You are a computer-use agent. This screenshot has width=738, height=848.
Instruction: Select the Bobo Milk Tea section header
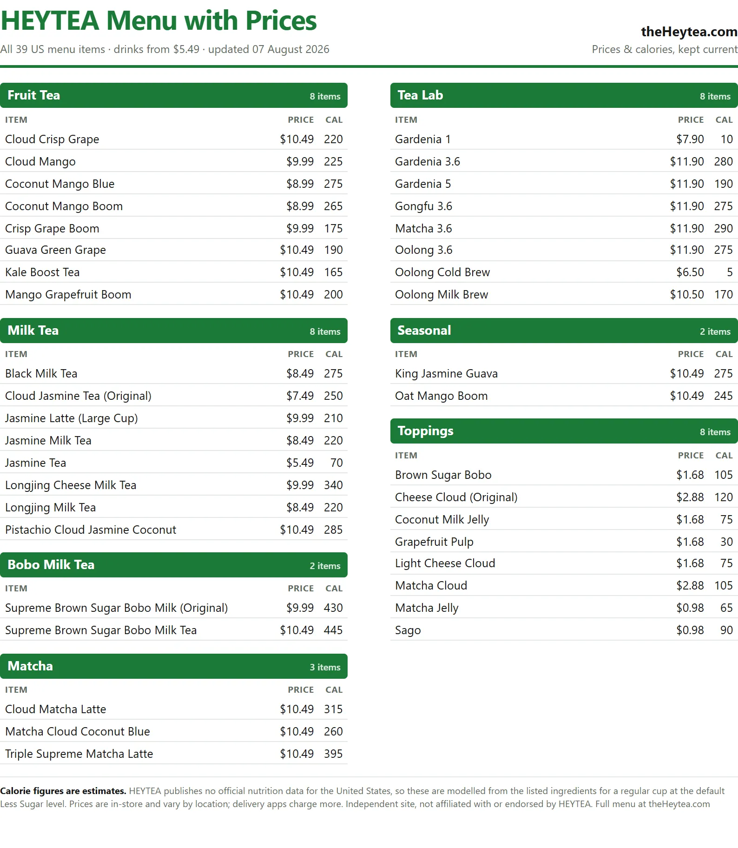[x=174, y=565]
